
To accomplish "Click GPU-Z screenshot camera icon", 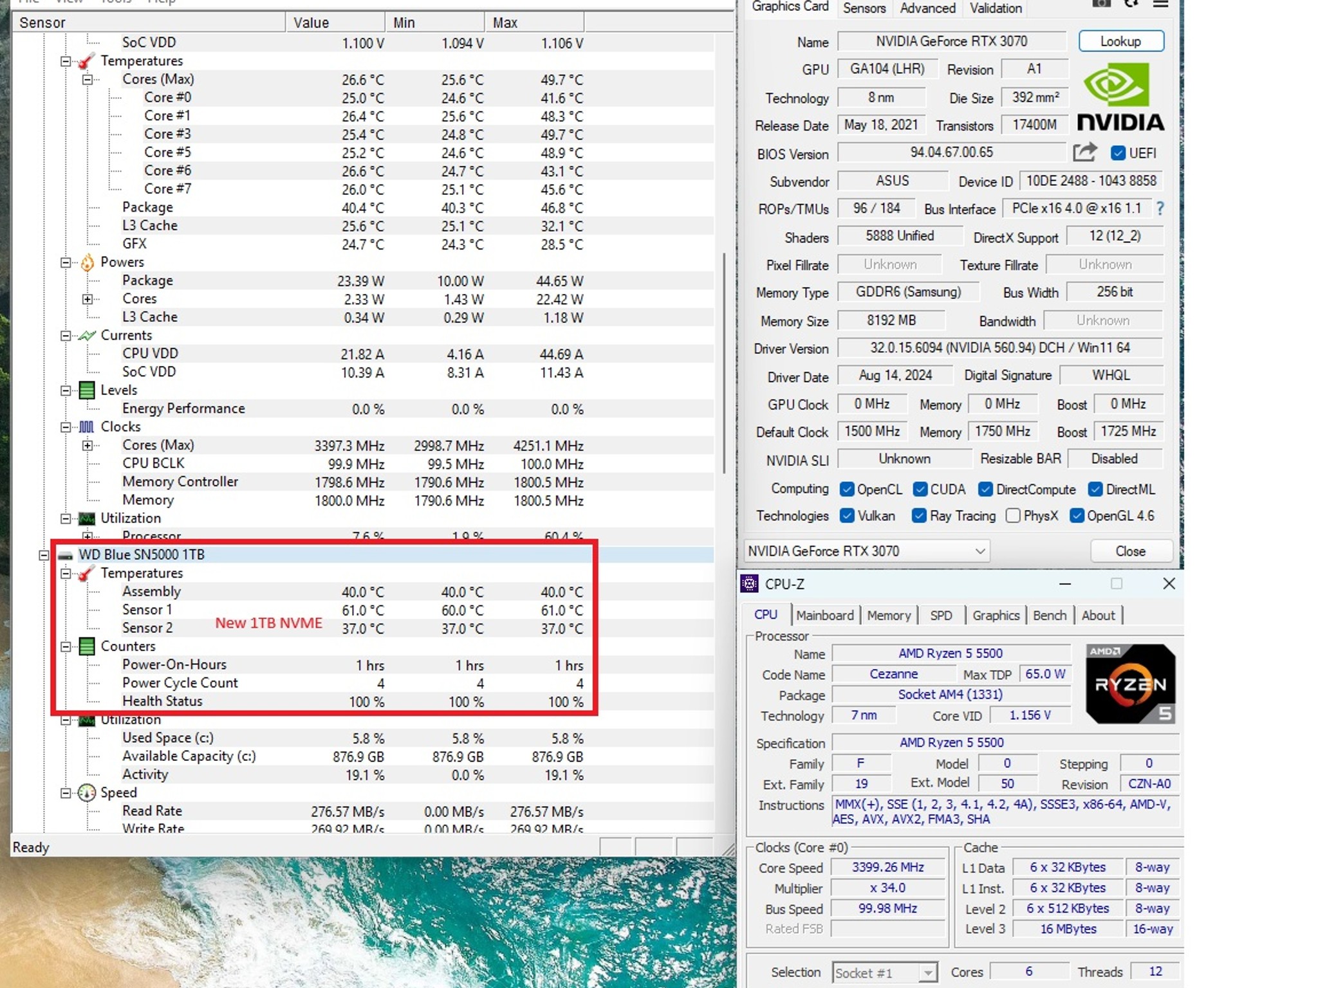I will [1101, 3].
